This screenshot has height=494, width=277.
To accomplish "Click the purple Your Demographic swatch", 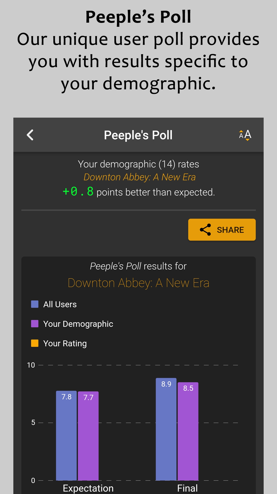I will click(x=35, y=324).
